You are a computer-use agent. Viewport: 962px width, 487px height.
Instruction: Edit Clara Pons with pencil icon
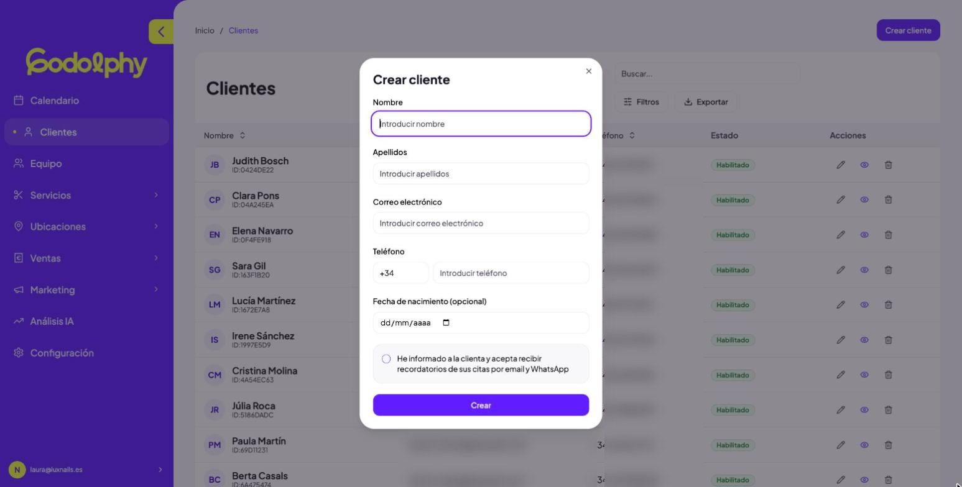pyautogui.click(x=841, y=200)
